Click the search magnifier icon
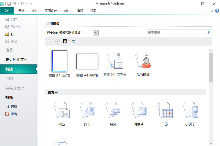This screenshot has width=220, height=146. [x=209, y=33]
